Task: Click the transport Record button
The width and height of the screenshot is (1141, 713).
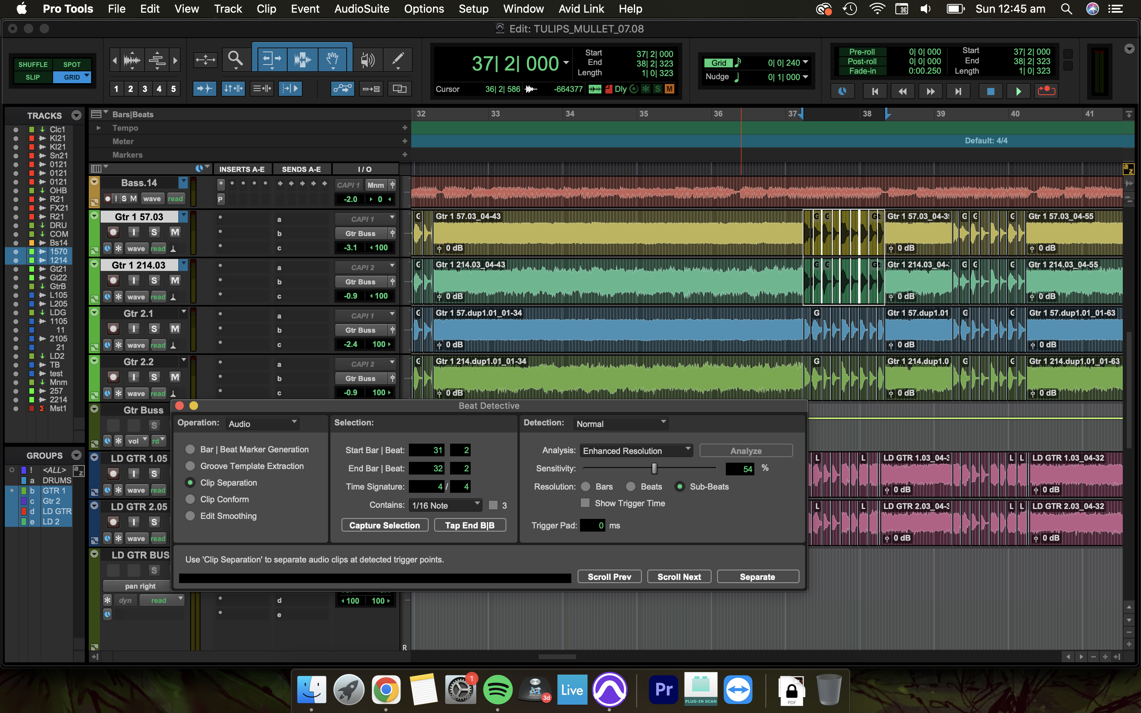Action: click(x=1046, y=91)
